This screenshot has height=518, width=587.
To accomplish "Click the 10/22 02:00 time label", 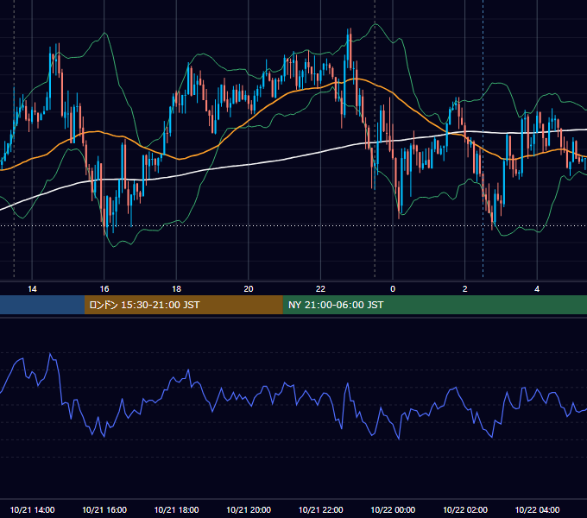I will pyautogui.click(x=465, y=509).
